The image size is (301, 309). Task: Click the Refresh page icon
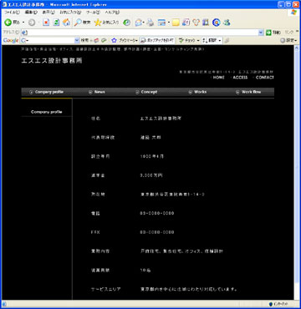pyautogui.click(x=56, y=23)
